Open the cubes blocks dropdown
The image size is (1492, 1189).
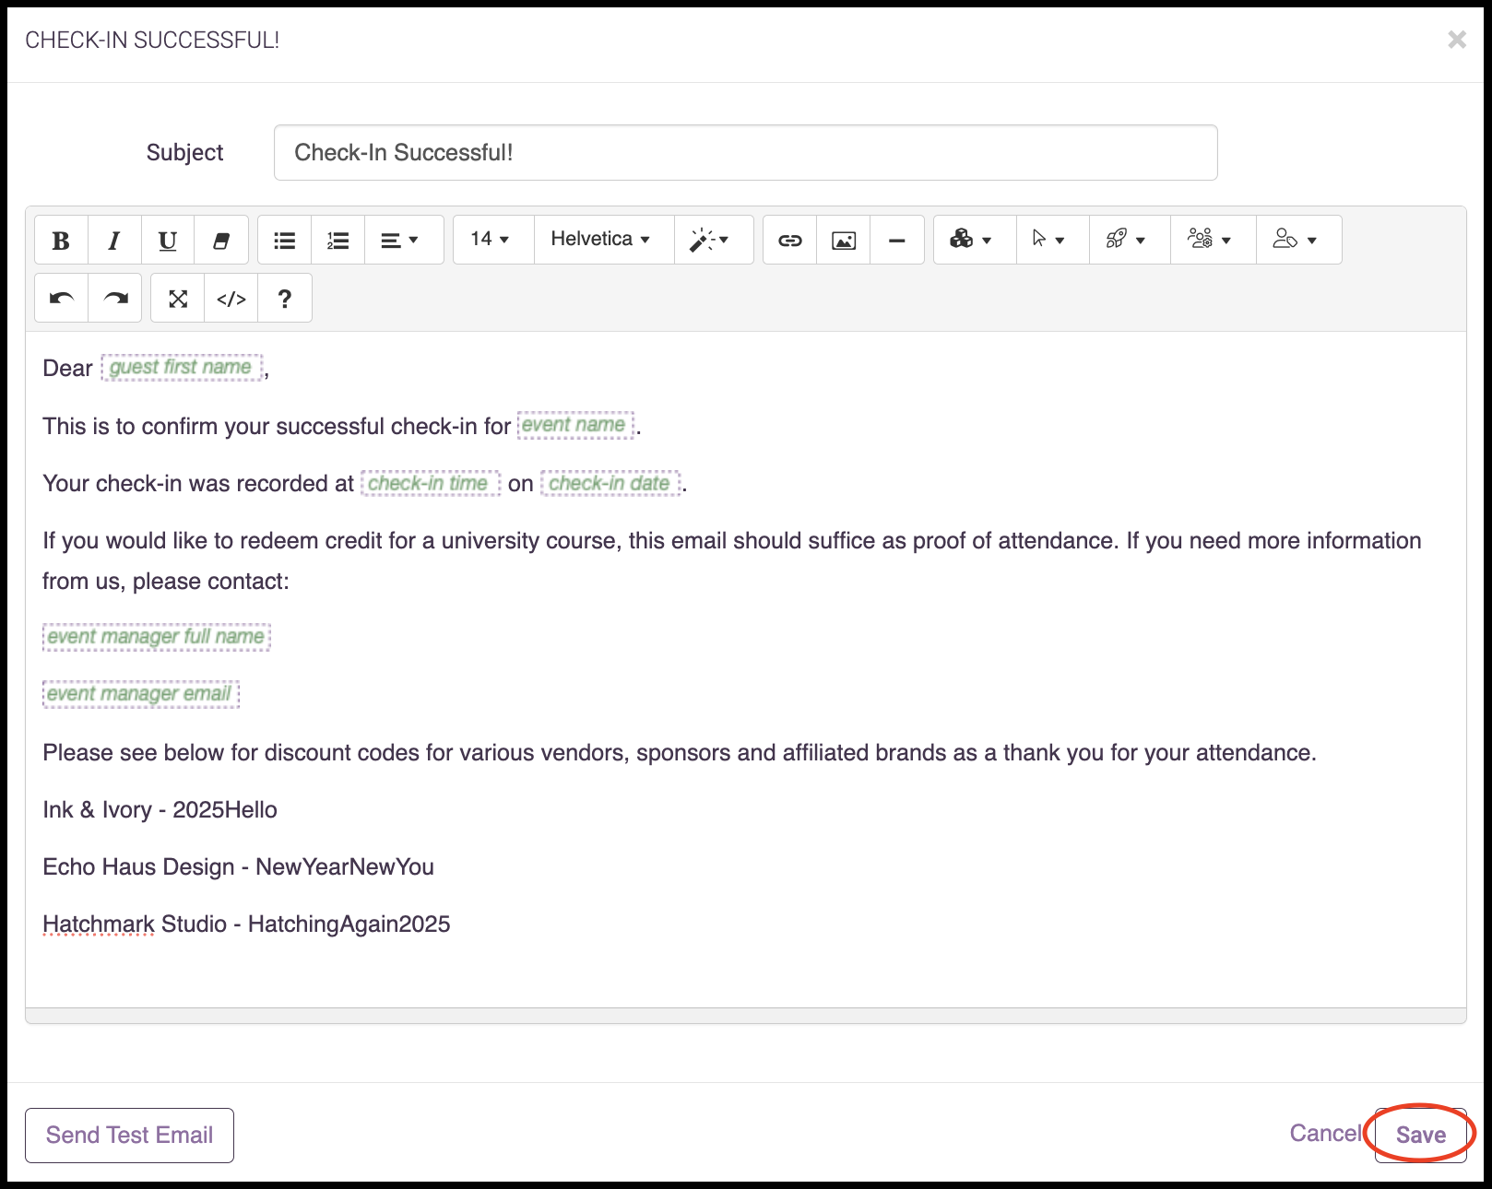click(x=975, y=240)
